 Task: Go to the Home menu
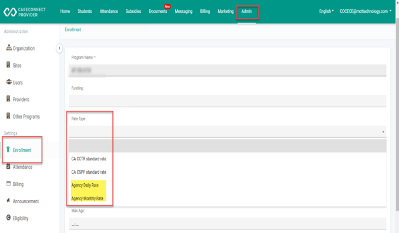[x=65, y=11]
